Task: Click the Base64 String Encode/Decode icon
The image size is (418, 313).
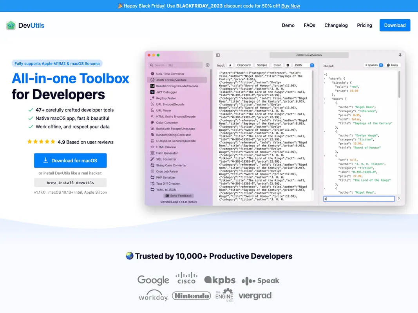Action: click(x=152, y=86)
